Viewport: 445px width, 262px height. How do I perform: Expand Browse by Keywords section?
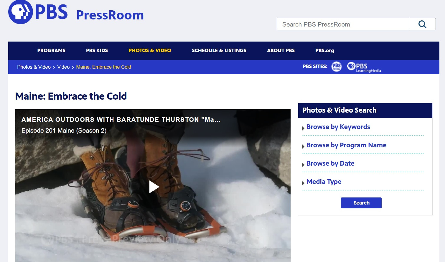[338, 127]
